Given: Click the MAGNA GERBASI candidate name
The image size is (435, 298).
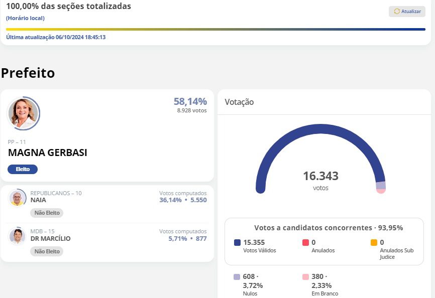Looking at the screenshot, I should 48,153.
